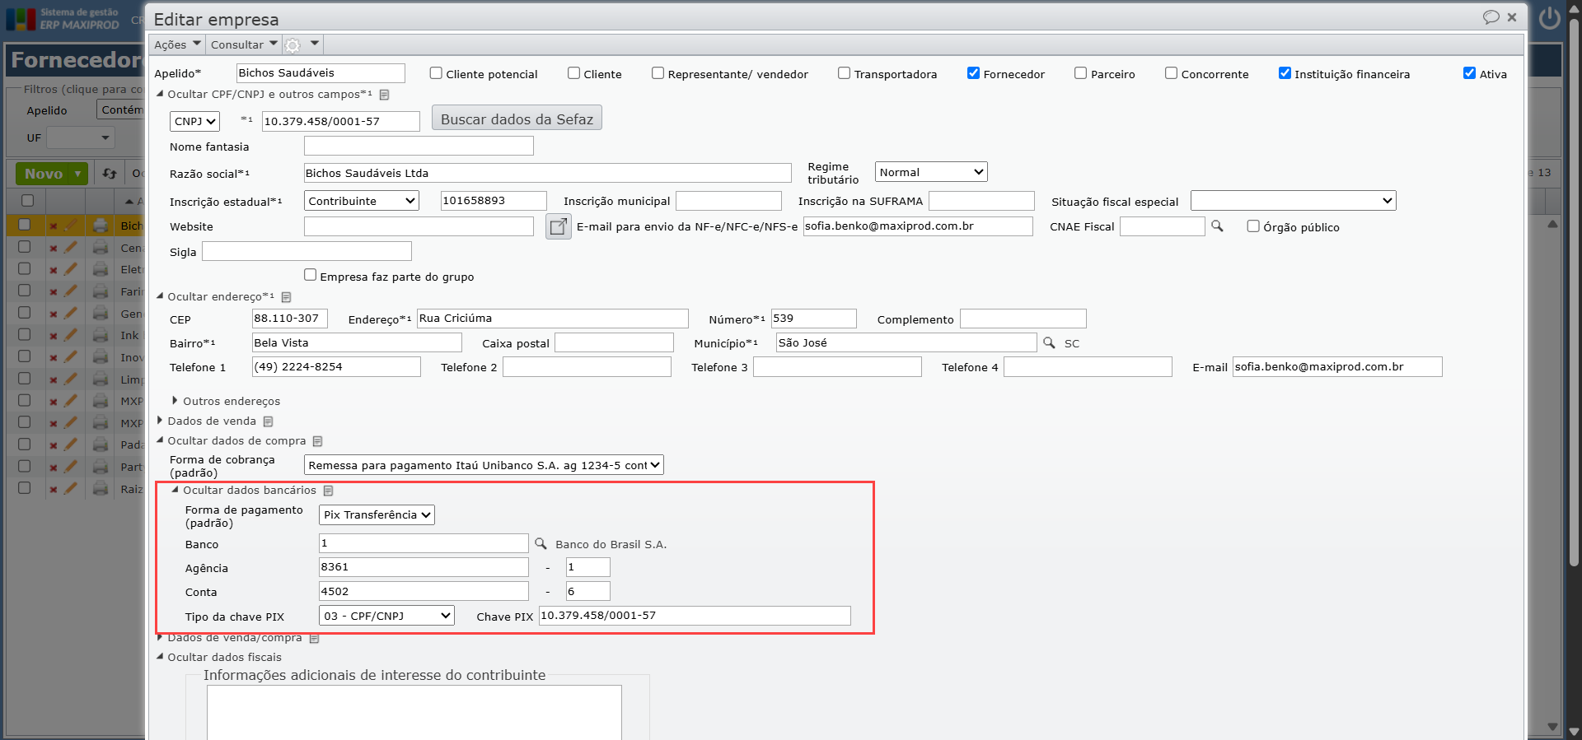The image size is (1582, 740).
Task: Click the power logout icon in header
Action: [1550, 18]
